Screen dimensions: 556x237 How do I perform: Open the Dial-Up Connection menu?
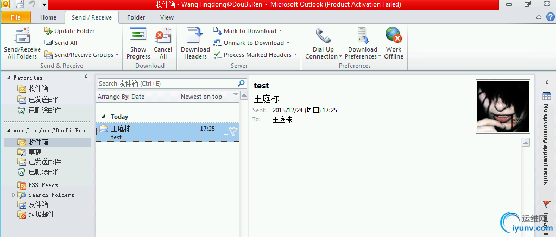pos(323,43)
